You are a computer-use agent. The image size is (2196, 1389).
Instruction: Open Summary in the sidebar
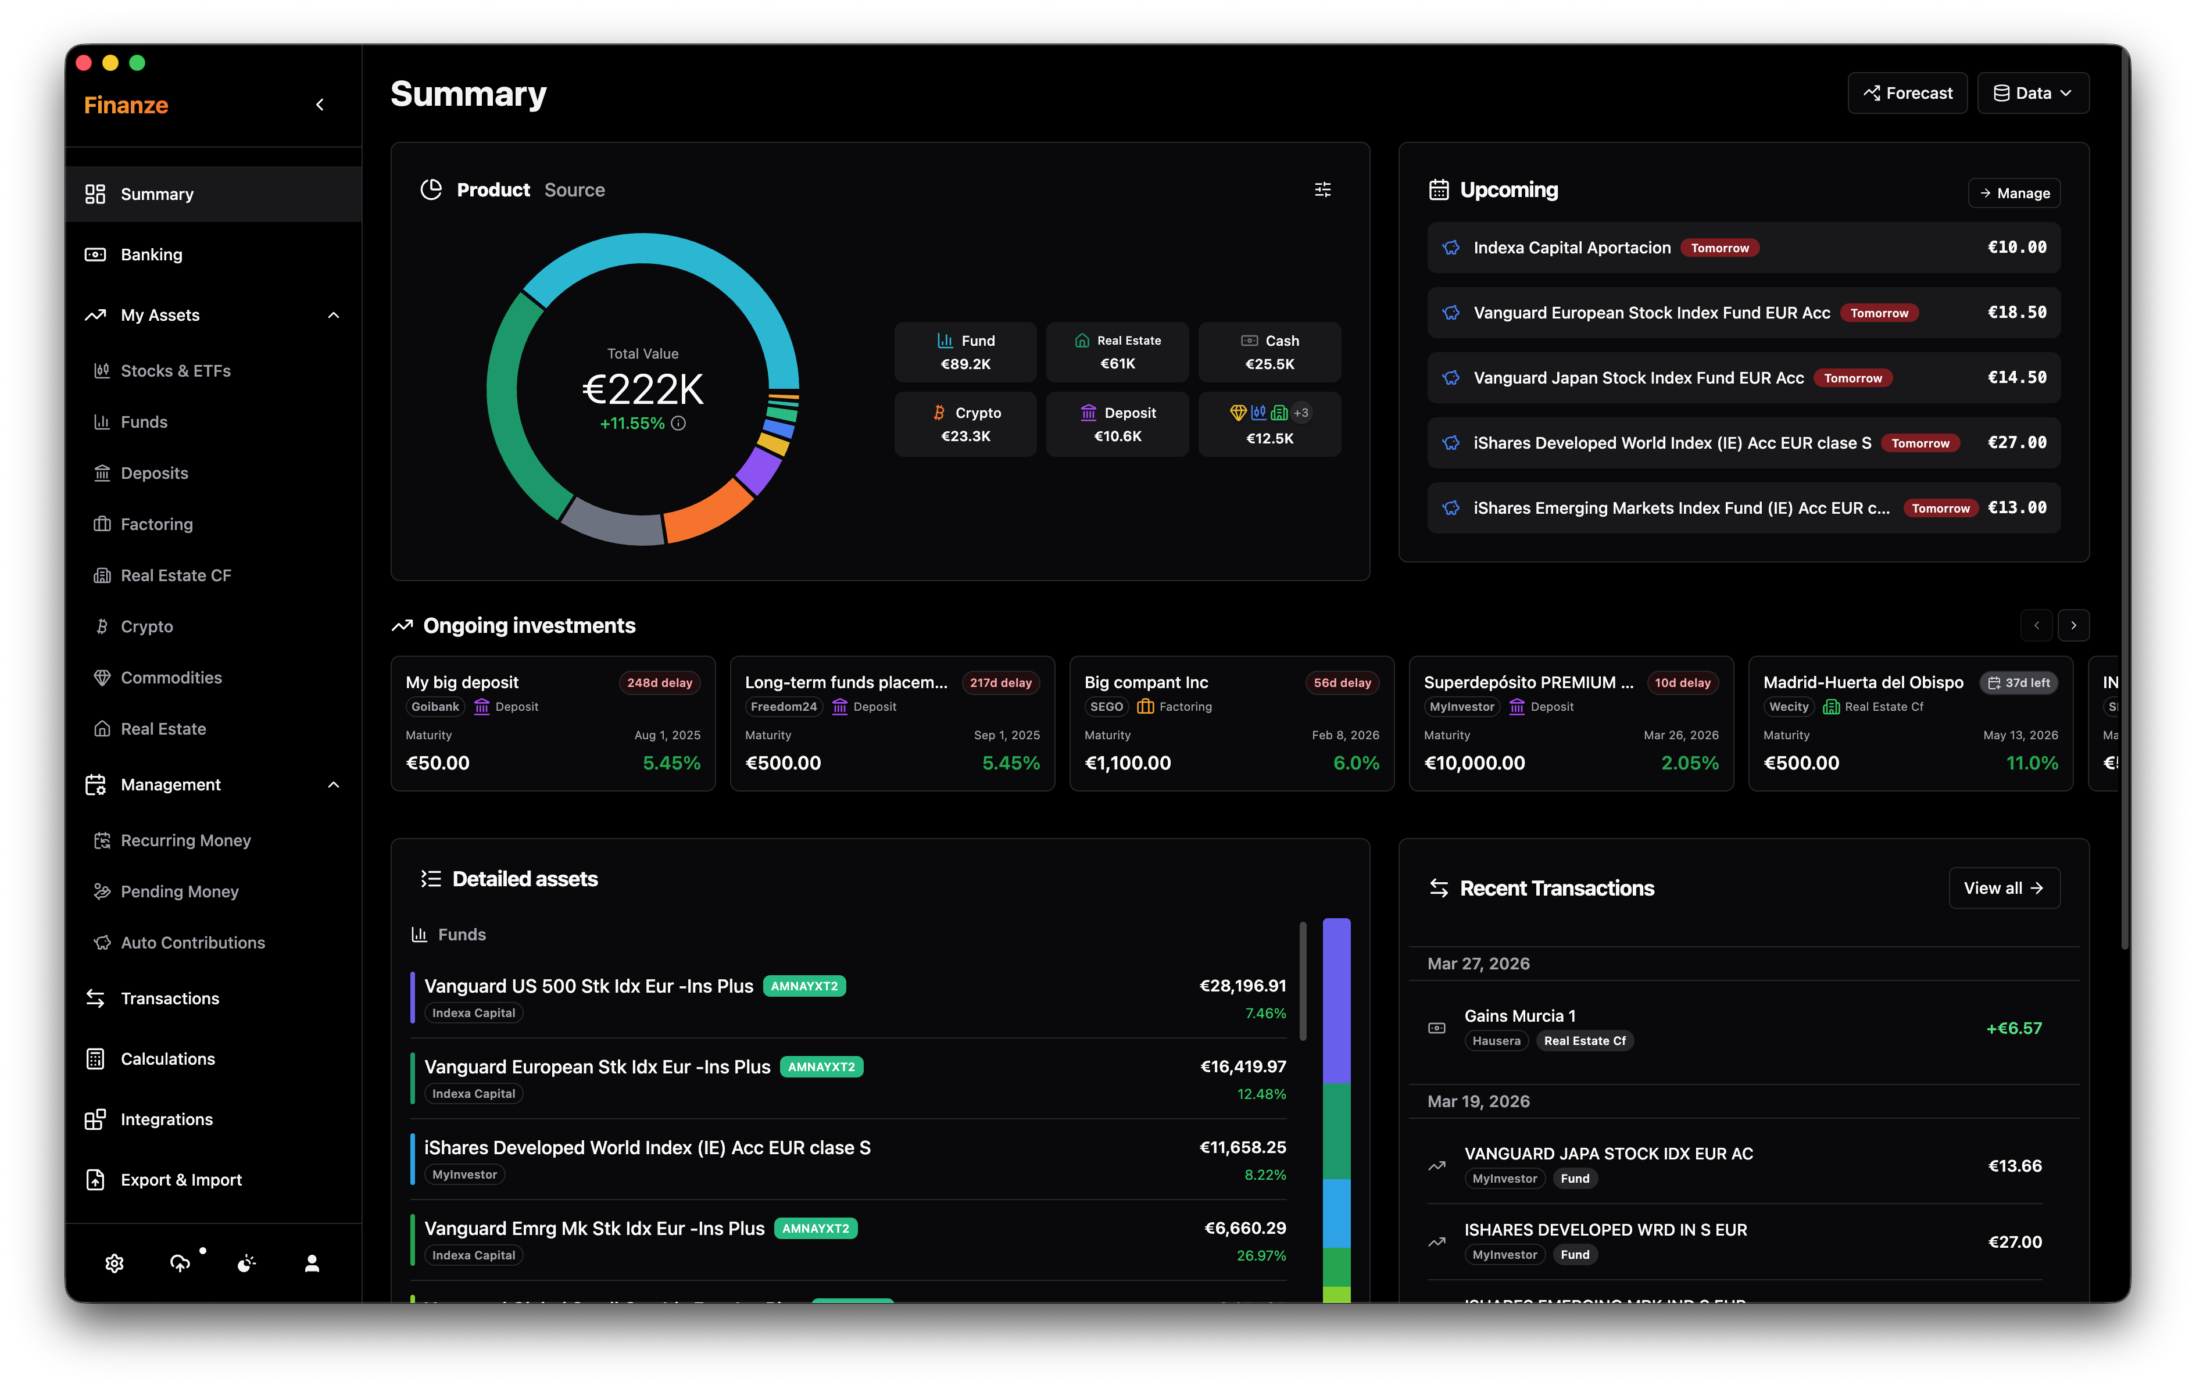(x=213, y=194)
